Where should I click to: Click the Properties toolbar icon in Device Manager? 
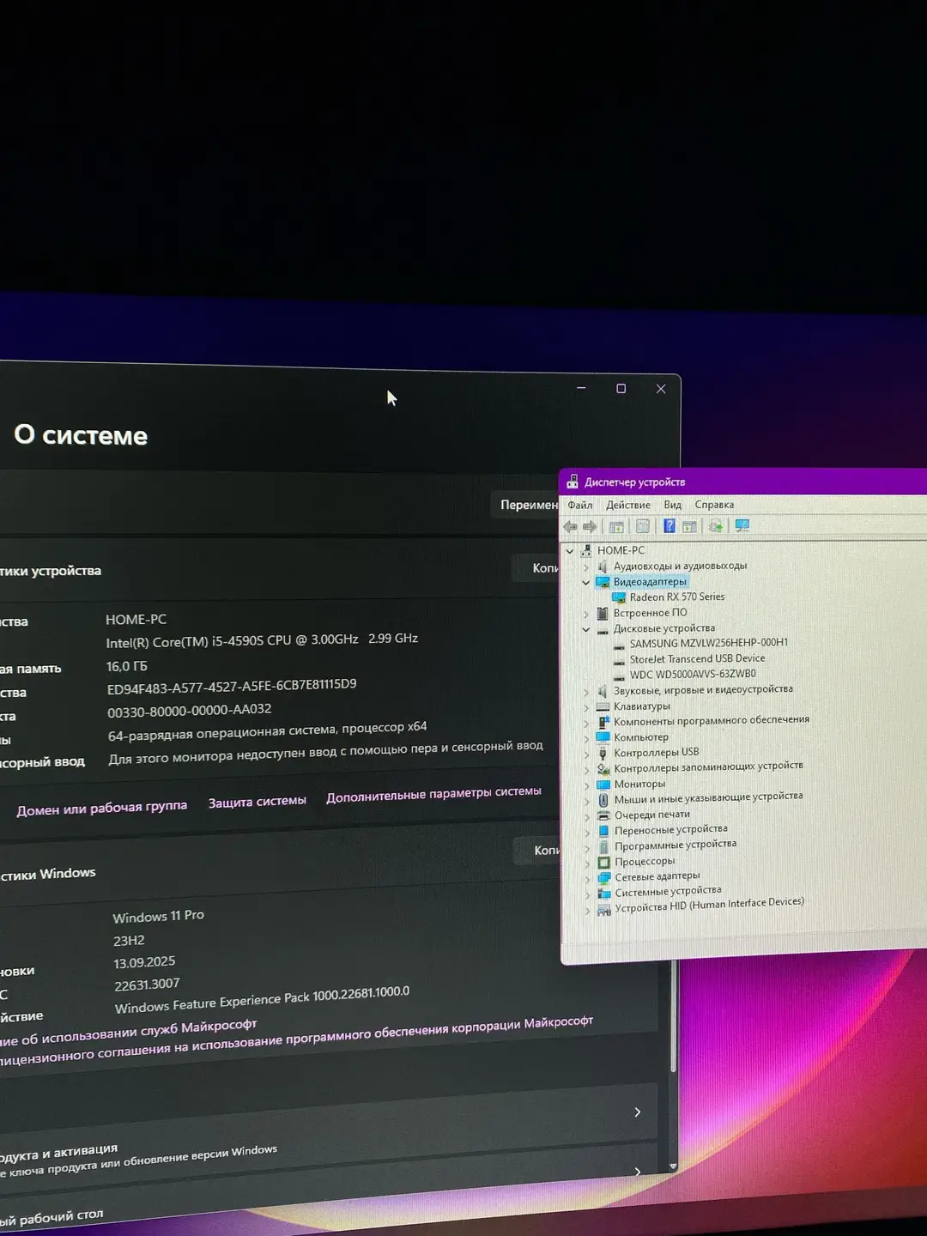point(642,526)
